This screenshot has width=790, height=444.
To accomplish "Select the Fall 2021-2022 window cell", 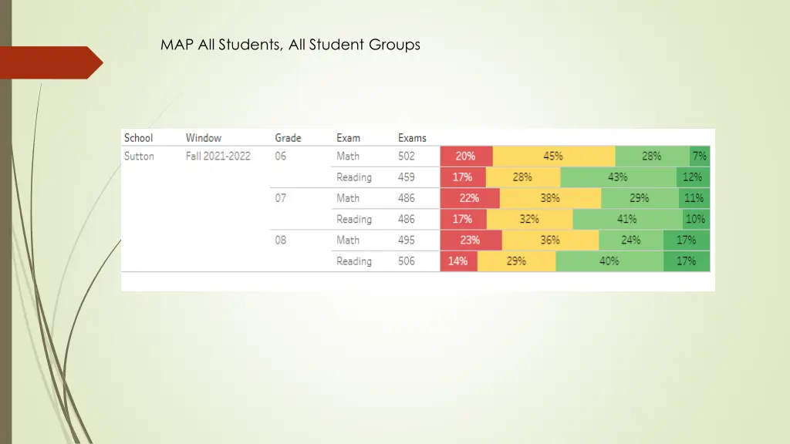I will pos(218,156).
